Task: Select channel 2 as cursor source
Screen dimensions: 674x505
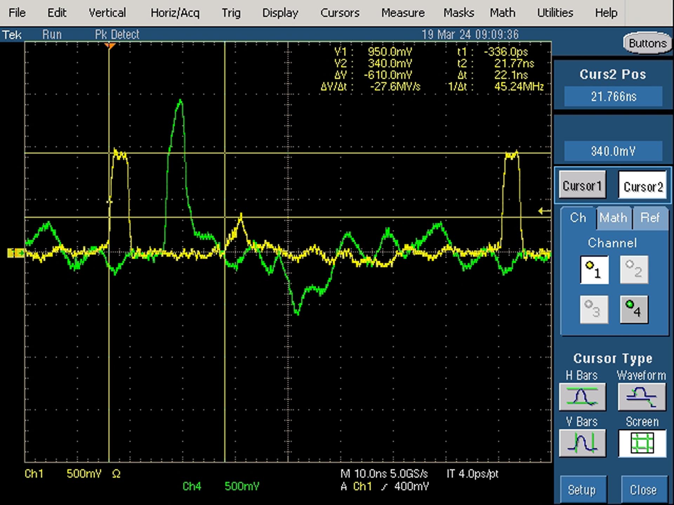Action: 634,270
